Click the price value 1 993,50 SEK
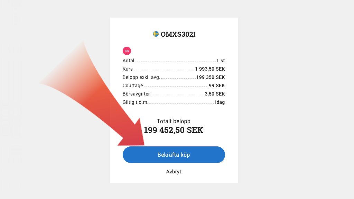Screen dimensions: 354x199 pos(210,69)
